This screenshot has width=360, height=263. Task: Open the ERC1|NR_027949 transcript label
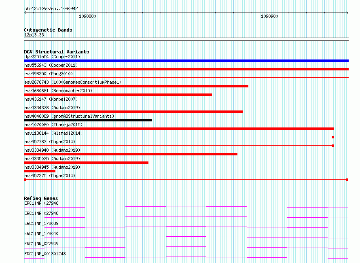pos(41,244)
